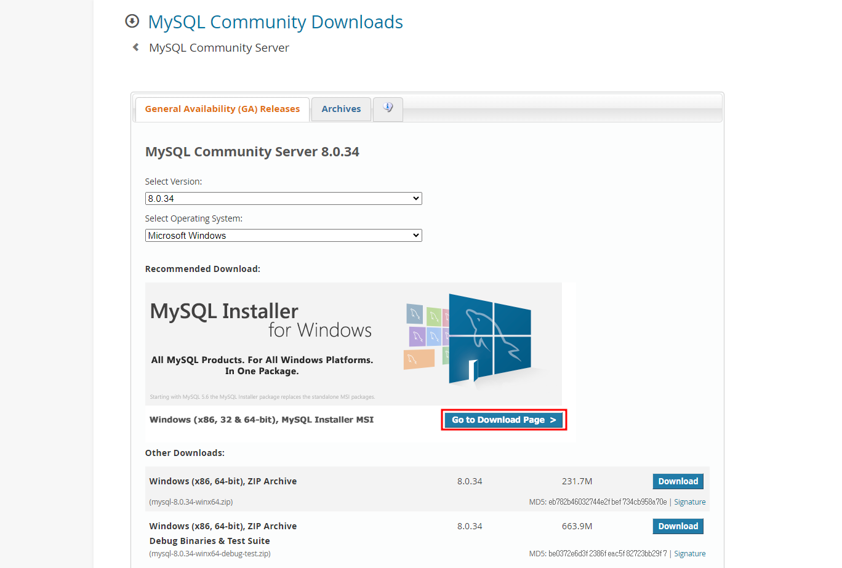This screenshot has height=568, width=842.
Task: Click the download circle icon beside page title
Action: click(132, 22)
